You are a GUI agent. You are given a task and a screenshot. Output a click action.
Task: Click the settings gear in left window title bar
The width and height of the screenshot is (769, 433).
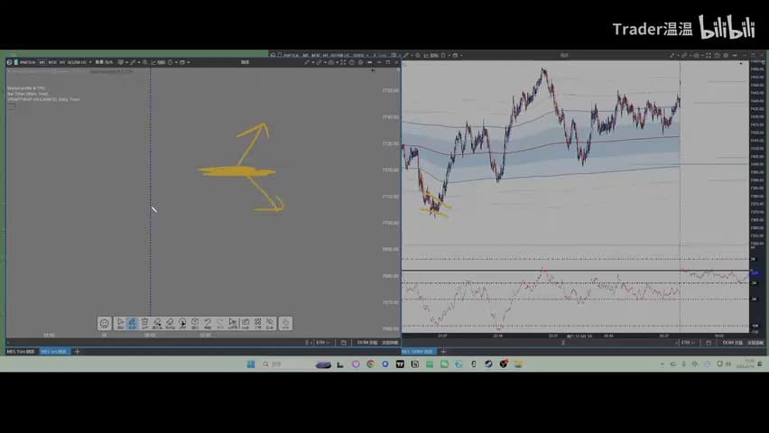pos(360,62)
